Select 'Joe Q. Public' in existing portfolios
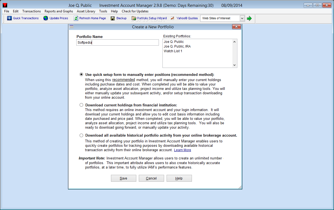 (174, 42)
